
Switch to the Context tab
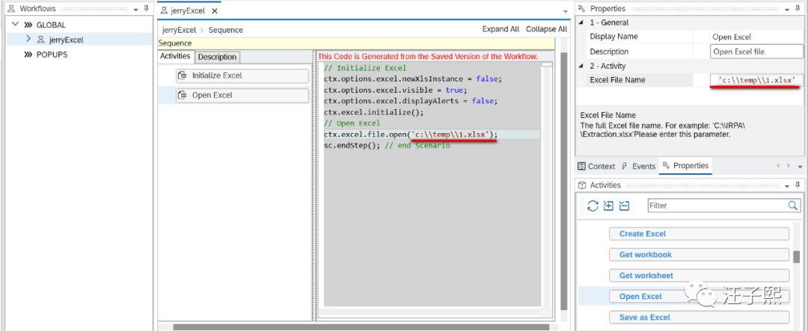596,167
